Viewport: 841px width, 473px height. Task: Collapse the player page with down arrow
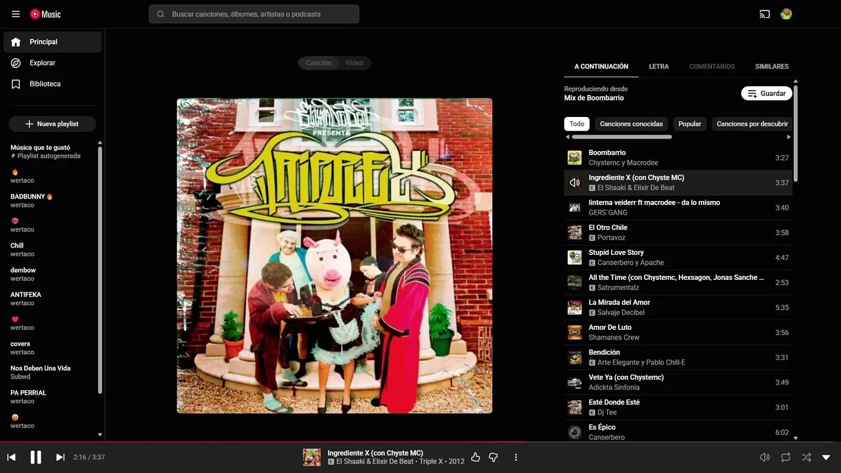point(827,457)
